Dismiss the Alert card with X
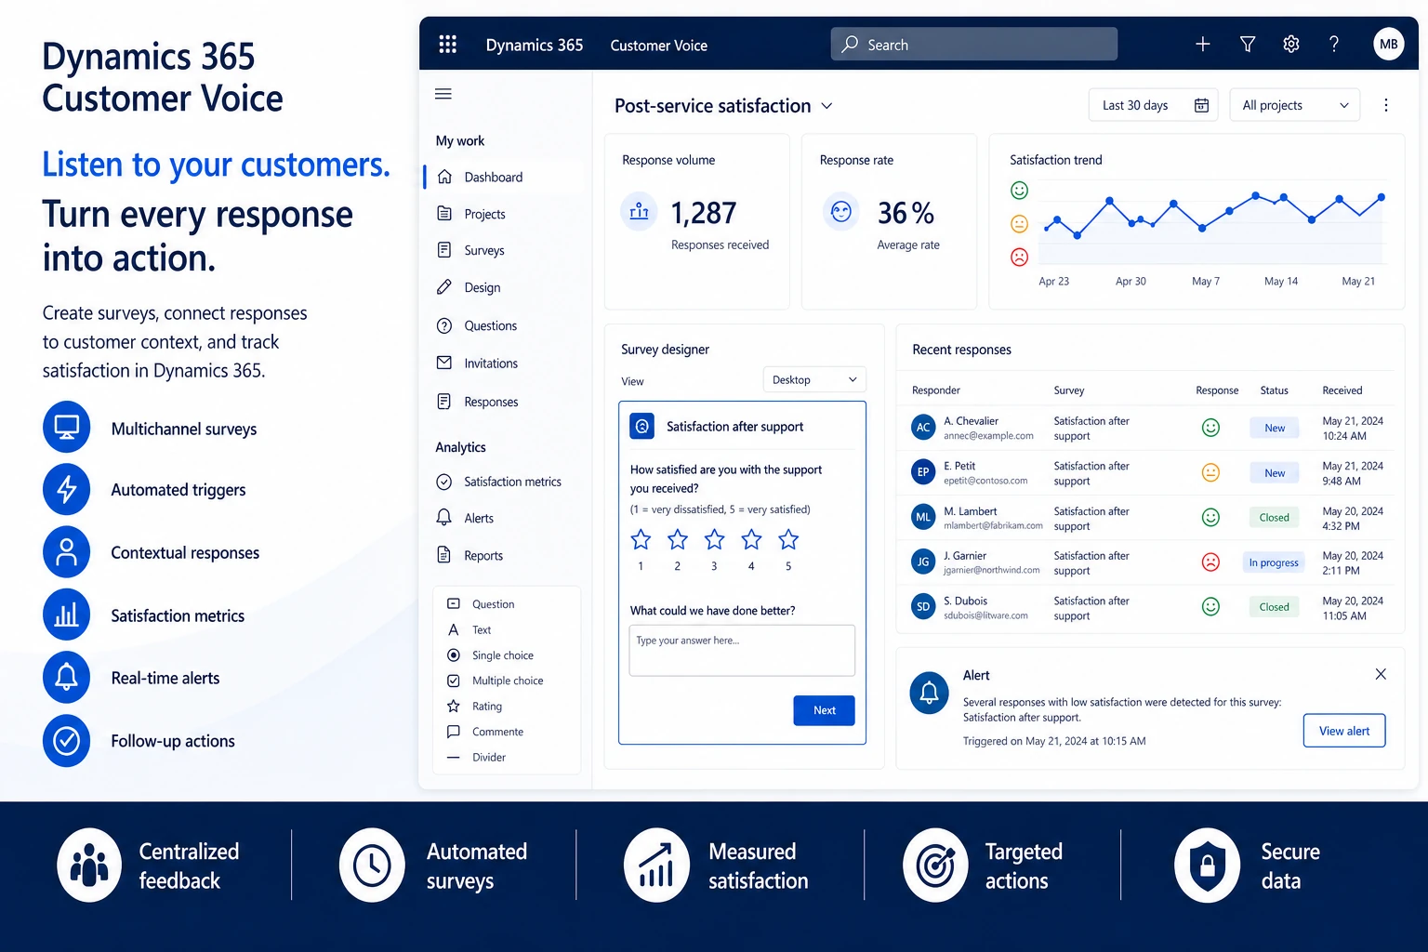1428x952 pixels. coord(1381,674)
